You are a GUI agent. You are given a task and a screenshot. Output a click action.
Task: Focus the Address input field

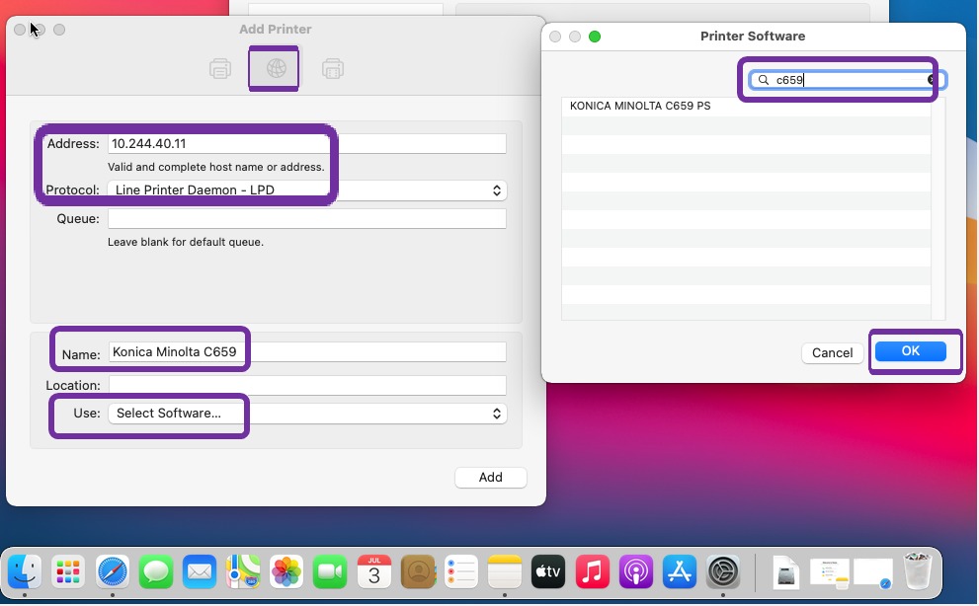point(306,144)
